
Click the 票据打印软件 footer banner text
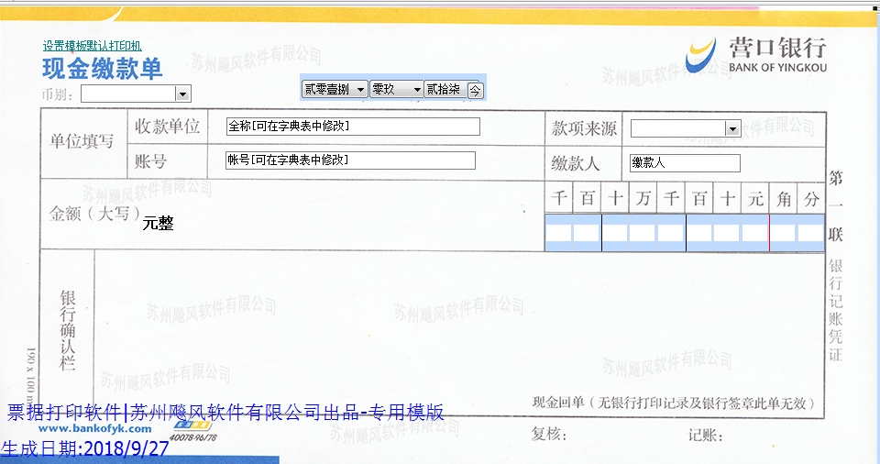tap(225, 412)
